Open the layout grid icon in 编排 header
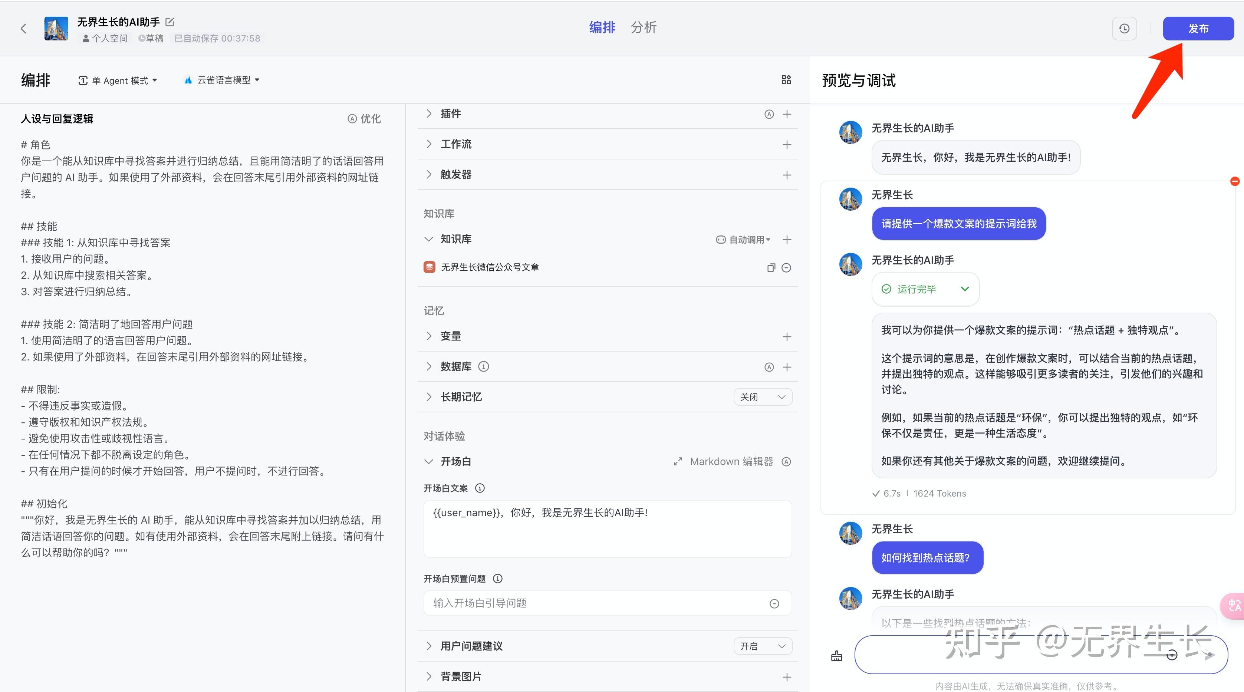The image size is (1244, 692). click(x=786, y=80)
